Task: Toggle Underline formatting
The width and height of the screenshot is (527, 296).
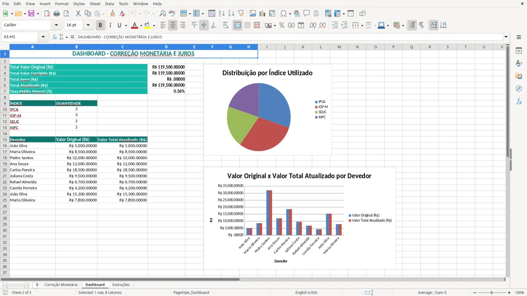Action: [x=119, y=25]
